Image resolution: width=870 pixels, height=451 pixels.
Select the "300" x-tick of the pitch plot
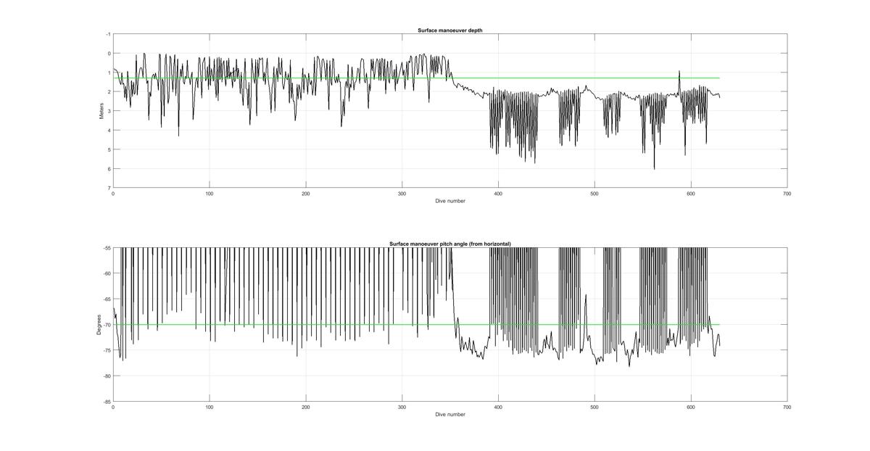(402, 407)
